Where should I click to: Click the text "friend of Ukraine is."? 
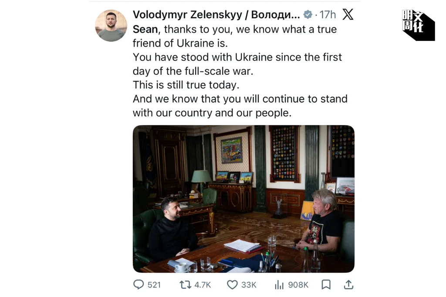coord(180,43)
